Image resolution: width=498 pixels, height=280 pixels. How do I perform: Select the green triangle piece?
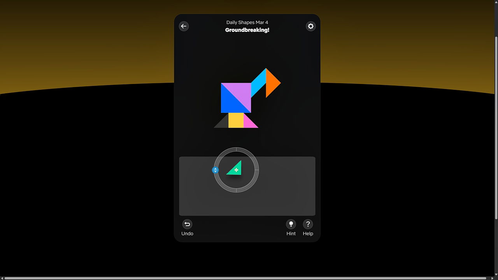[236, 170]
